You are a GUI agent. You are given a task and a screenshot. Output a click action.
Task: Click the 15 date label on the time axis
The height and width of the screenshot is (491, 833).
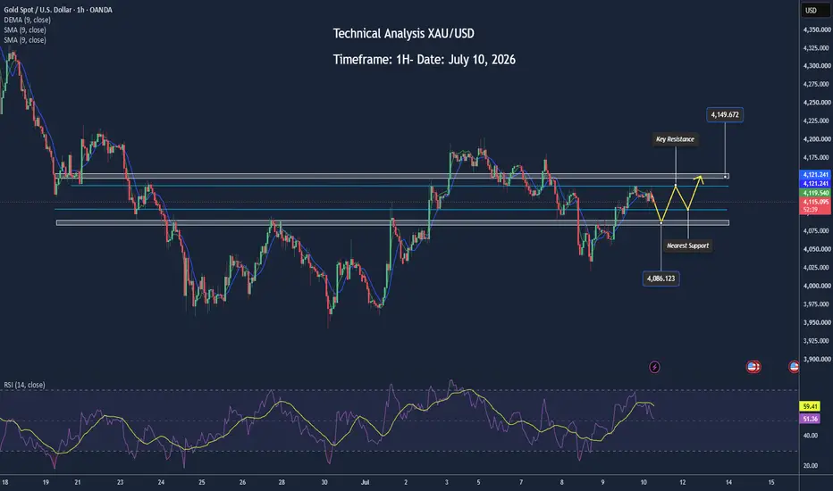pyautogui.click(x=770, y=482)
